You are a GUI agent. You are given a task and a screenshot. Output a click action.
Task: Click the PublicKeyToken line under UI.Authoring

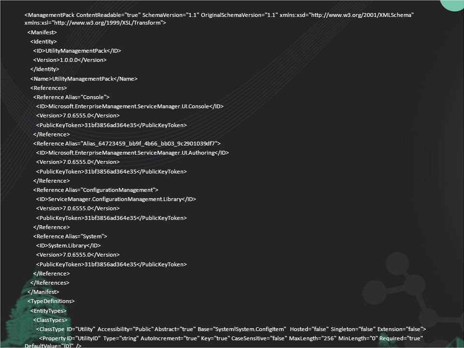(112, 172)
